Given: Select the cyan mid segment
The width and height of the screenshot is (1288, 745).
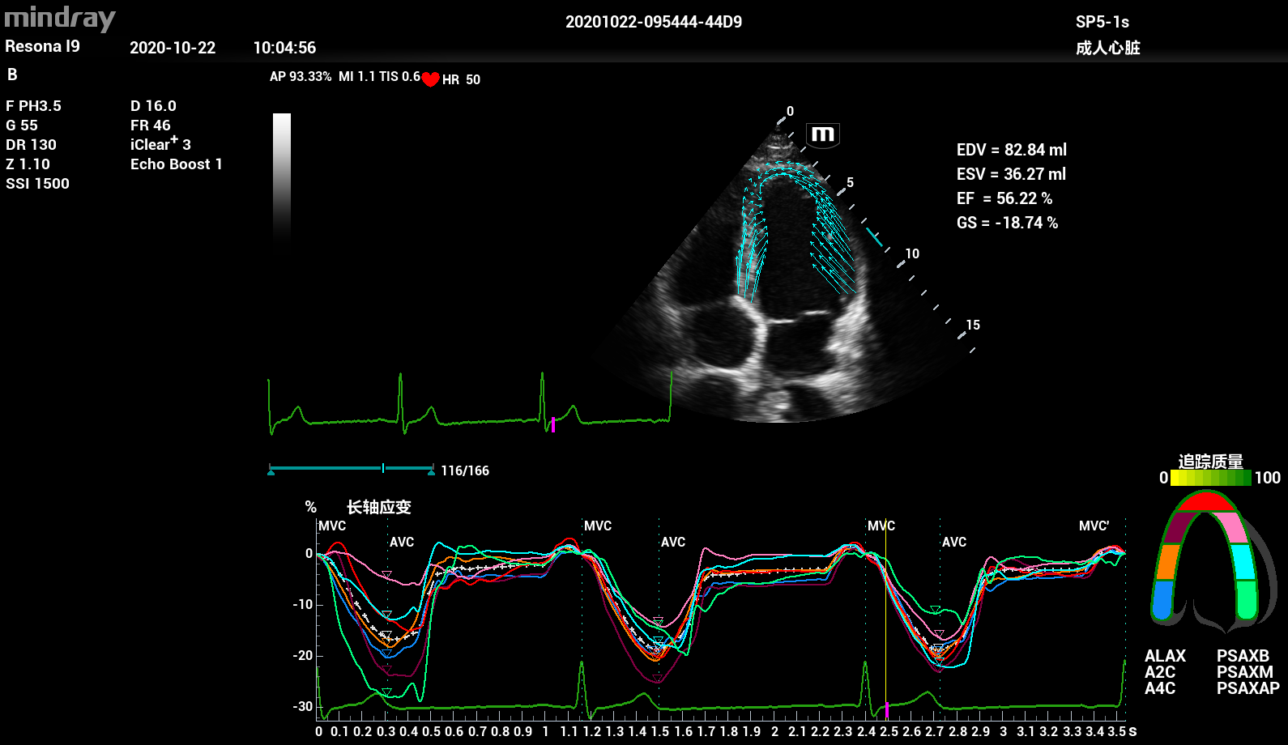Looking at the screenshot, I should coord(1243,561).
